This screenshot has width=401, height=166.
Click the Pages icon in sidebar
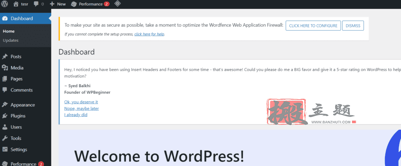pos(5,79)
